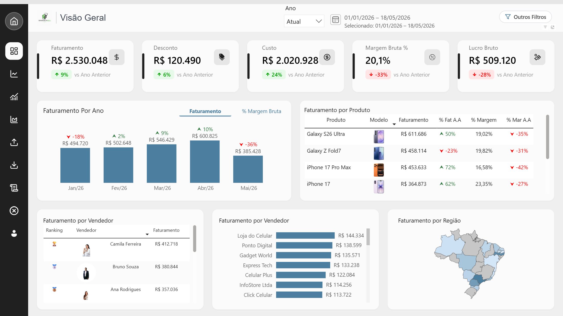Open the line chart page in sidebar
The image size is (563, 316).
(14, 74)
